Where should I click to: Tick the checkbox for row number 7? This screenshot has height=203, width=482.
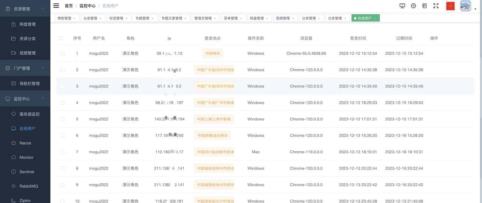62,152
